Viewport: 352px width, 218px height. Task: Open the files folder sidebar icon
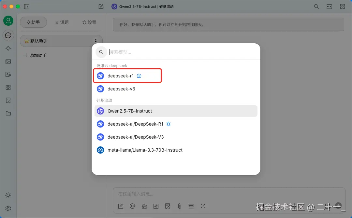(8, 113)
